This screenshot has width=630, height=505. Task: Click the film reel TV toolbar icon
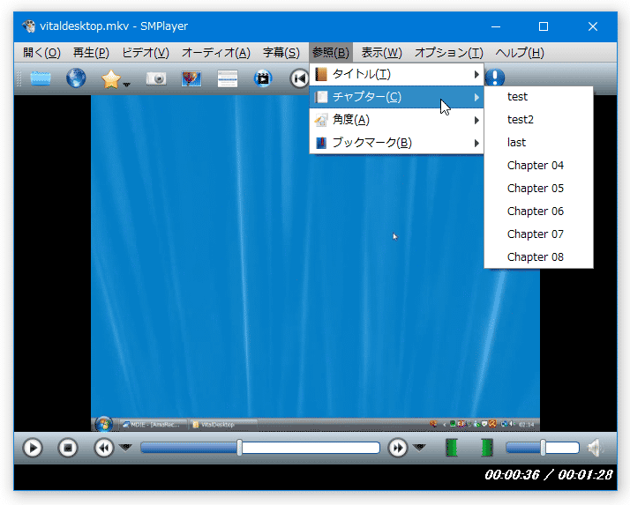click(x=263, y=78)
